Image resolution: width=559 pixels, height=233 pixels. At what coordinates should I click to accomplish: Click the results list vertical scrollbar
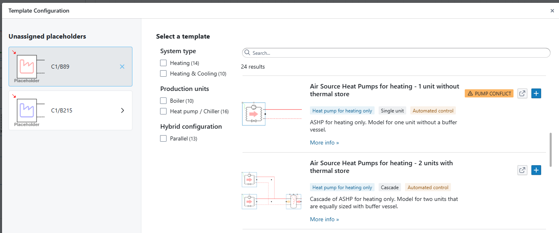(x=550, y=149)
